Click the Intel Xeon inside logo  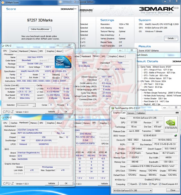pos(63,62)
